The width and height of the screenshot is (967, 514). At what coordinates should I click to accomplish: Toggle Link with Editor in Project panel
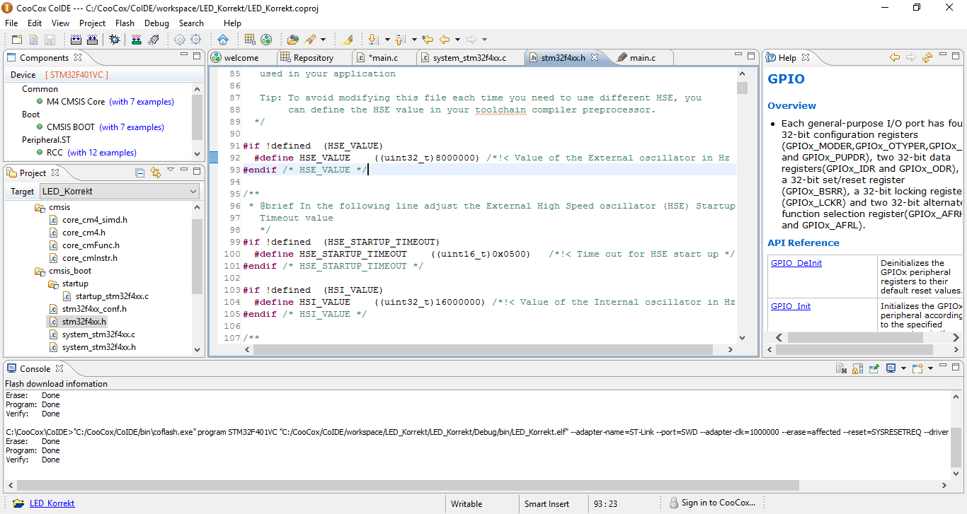[156, 173]
